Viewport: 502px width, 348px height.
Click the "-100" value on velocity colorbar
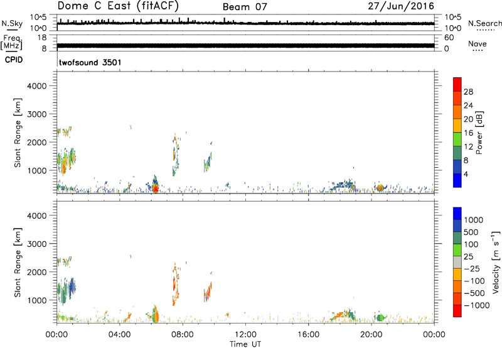click(474, 281)
